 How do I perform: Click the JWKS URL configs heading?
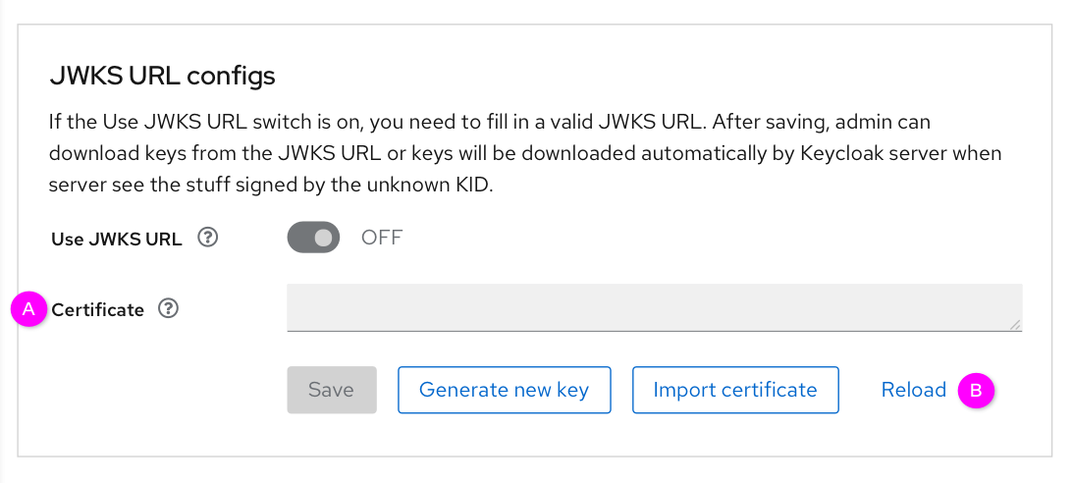(162, 76)
